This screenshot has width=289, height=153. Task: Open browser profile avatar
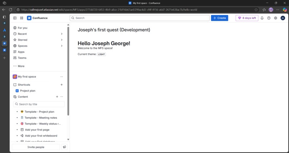click(x=271, y=10)
